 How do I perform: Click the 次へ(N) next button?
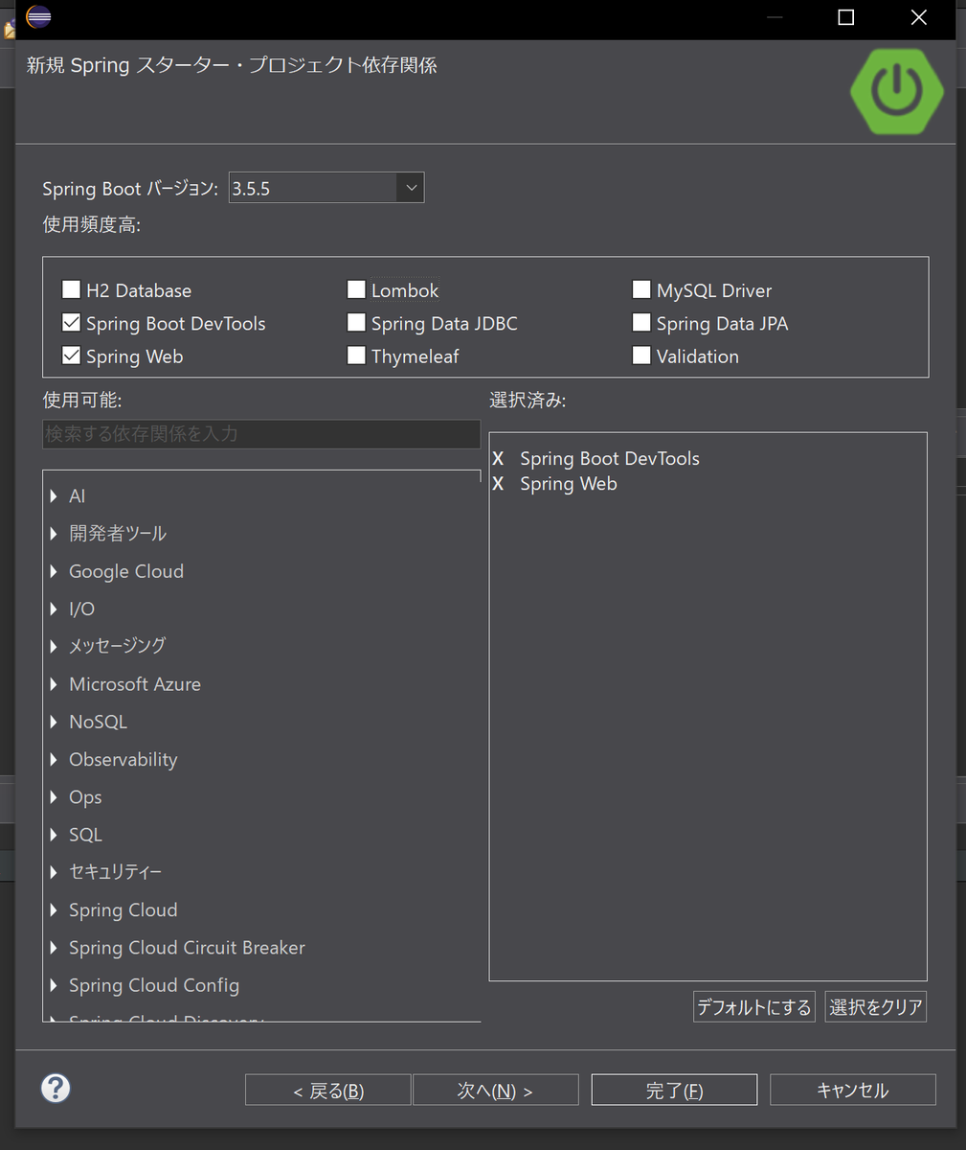pyautogui.click(x=495, y=1090)
